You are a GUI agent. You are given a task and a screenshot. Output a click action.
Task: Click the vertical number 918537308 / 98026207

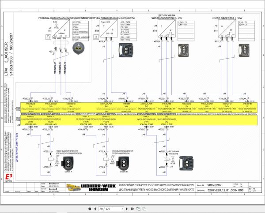[11, 54]
